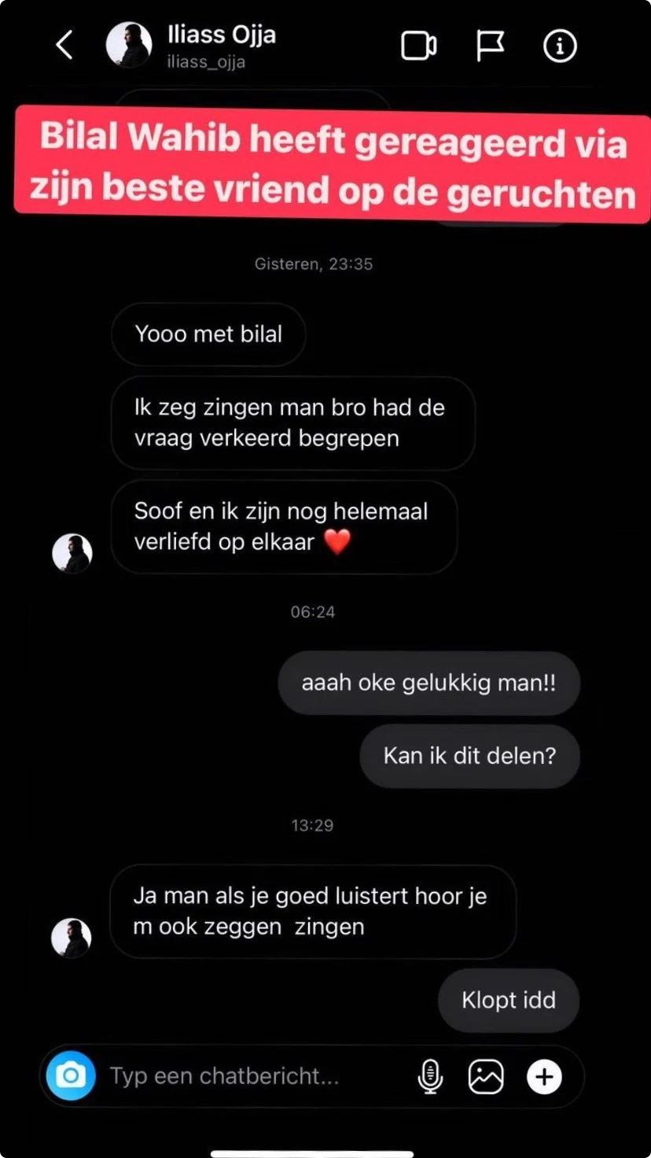Open Iliass Ojja's header profile picture
651x1158 pixels.
pyautogui.click(x=129, y=45)
